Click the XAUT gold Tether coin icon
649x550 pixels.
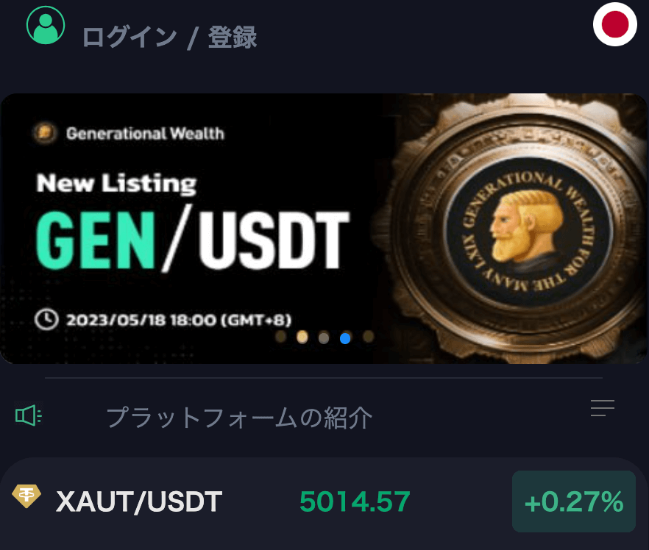coord(26,496)
